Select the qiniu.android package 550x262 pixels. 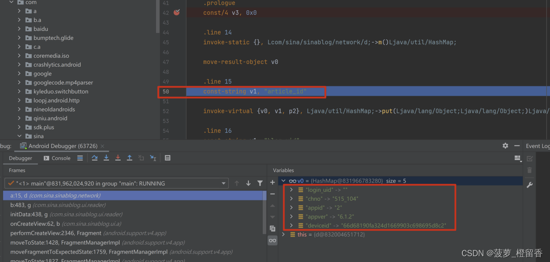click(x=50, y=118)
